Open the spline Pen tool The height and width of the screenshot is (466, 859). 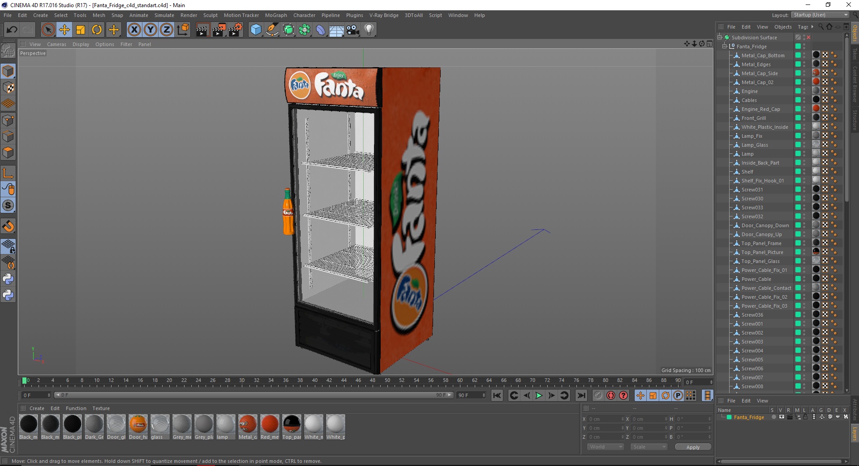pos(272,30)
